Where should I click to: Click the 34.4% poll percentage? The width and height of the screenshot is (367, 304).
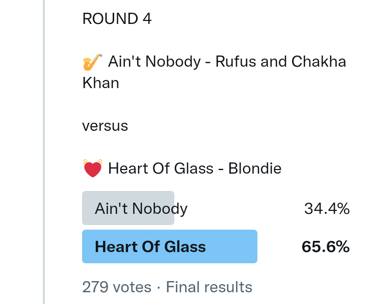tap(327, 208)
